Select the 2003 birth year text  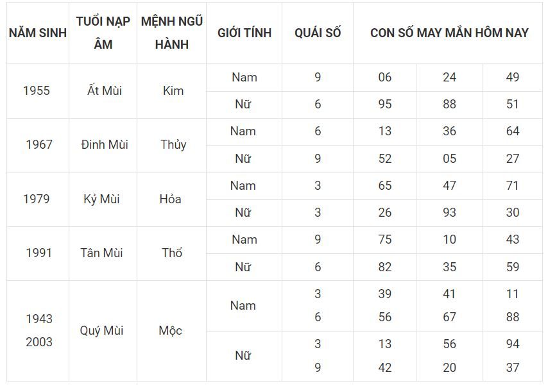coord(39,342)
